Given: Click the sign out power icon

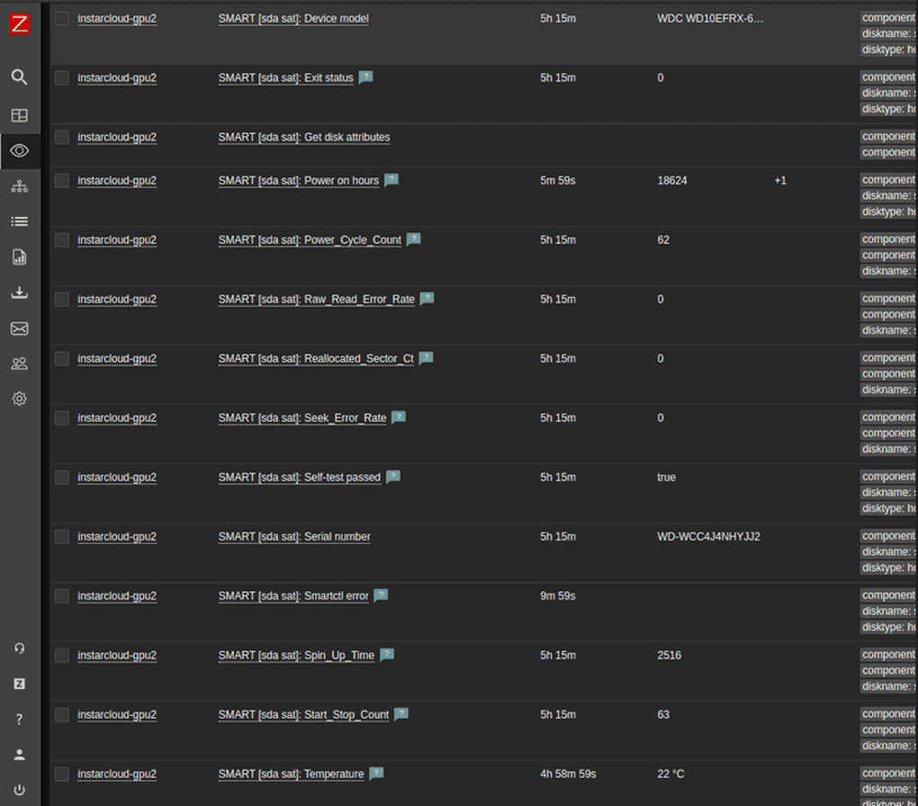Looking at the screenshot, I should (x=19, y=790).
